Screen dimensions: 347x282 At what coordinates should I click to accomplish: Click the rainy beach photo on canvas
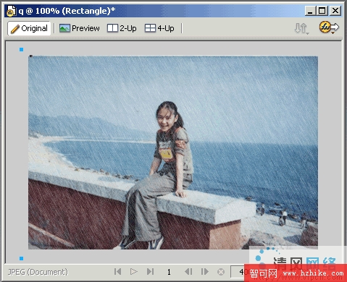[x=173, y=153]
